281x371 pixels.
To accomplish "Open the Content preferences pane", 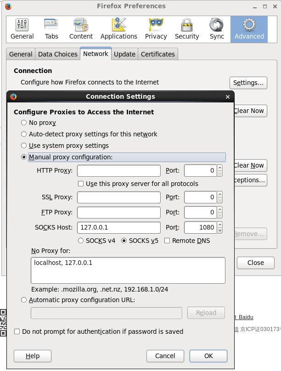I will 81,29.
